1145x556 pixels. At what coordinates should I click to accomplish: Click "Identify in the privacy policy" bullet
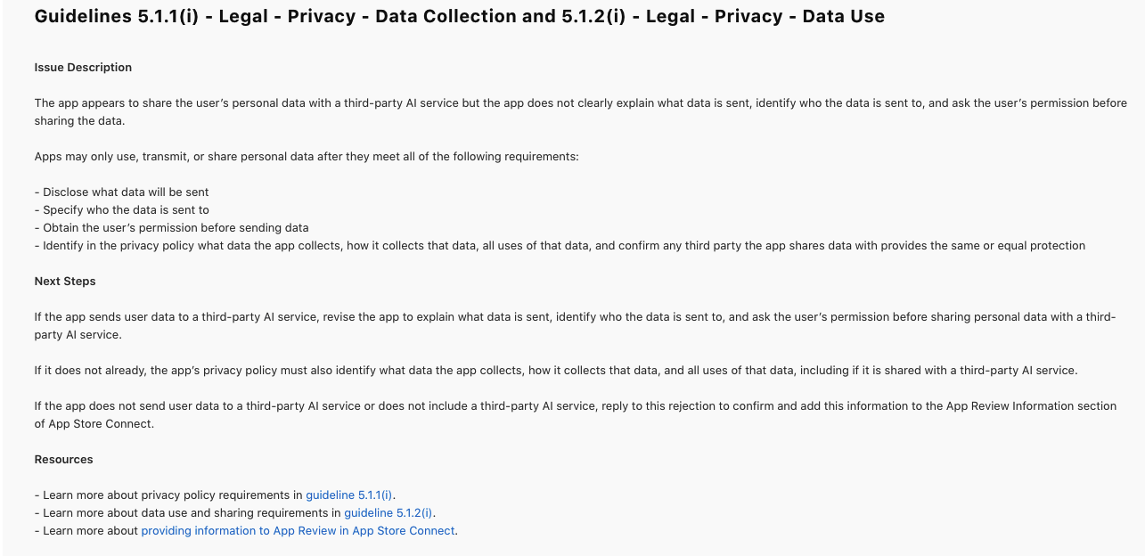click(x=560, y=245)
